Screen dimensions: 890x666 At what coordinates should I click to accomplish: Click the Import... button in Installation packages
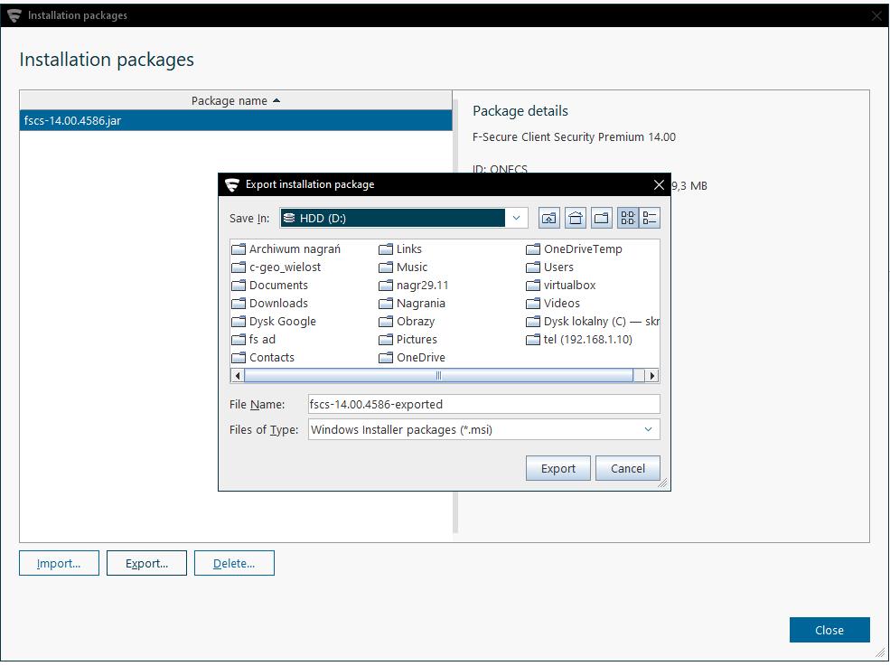[59, 563]
